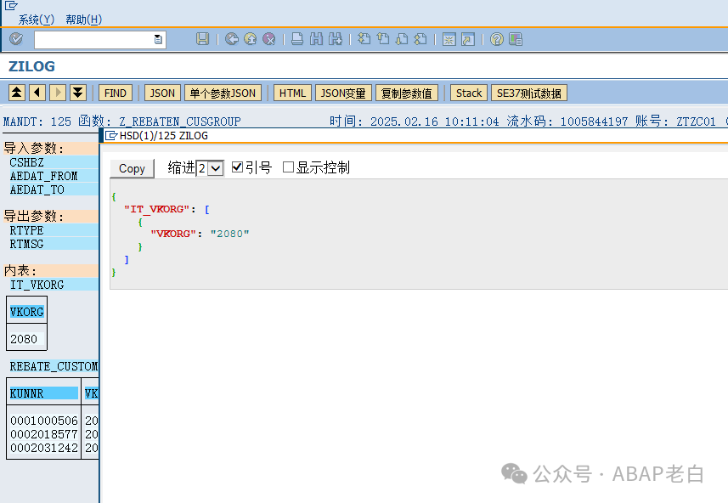Click the Last Page icon
Viewport: 728px width, 503px height.
coord(420,39)
